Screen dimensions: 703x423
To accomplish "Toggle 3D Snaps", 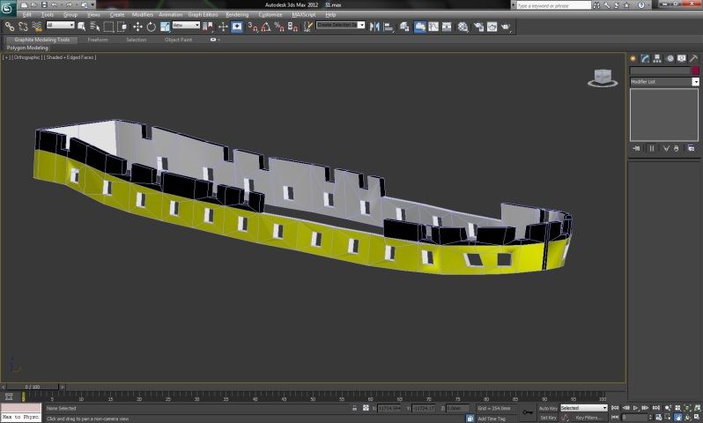I will (254, 27).
